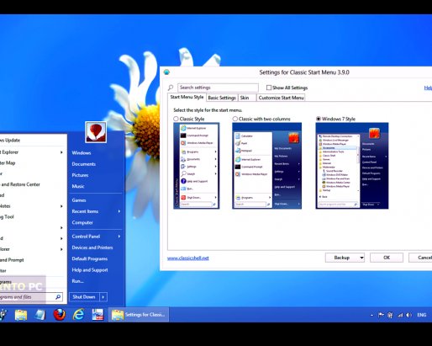Expand the Control Panel submenu arrow
432x346 pixels.
click(119, 237)
